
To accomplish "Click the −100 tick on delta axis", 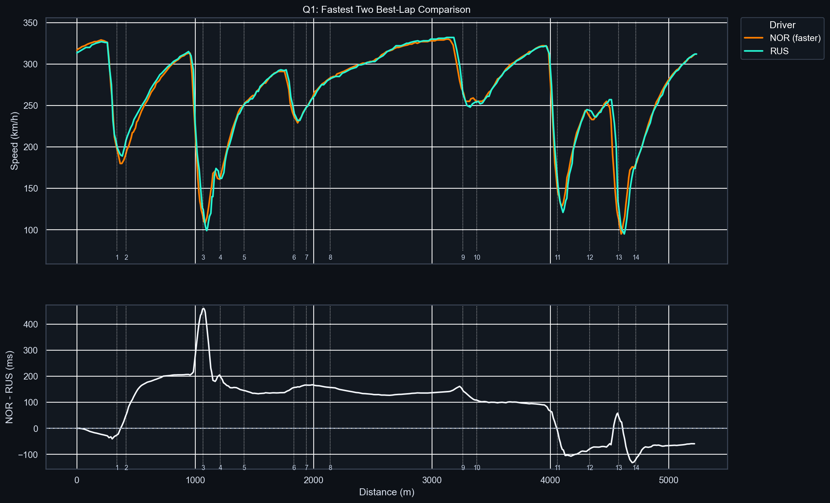I will [x=29, y=455].
